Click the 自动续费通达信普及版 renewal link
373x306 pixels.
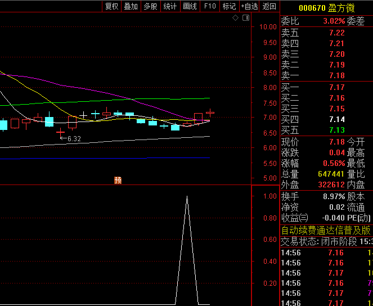click(x=326, y=230)
